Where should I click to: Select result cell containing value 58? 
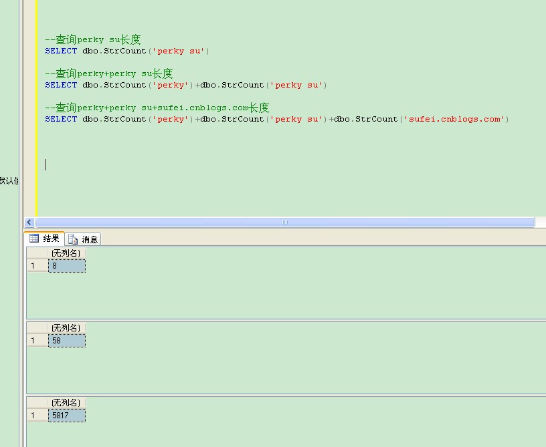click(67, 341)
